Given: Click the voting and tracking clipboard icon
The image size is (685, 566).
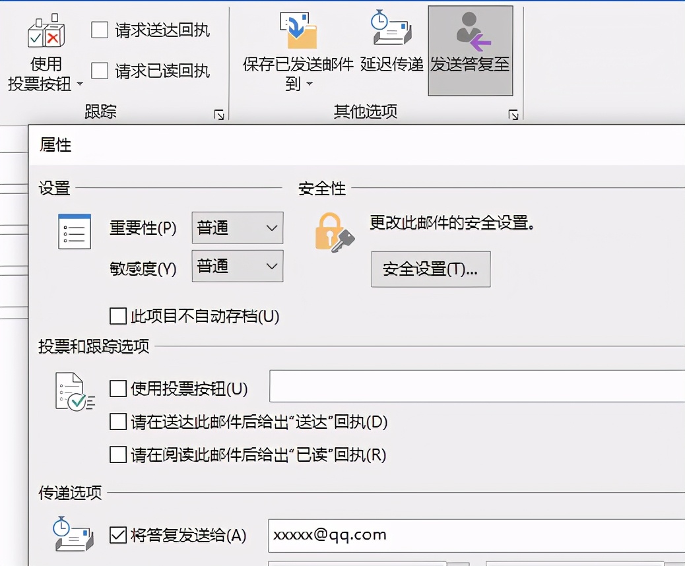Looking at the screenshot, I should click(74, 390).
